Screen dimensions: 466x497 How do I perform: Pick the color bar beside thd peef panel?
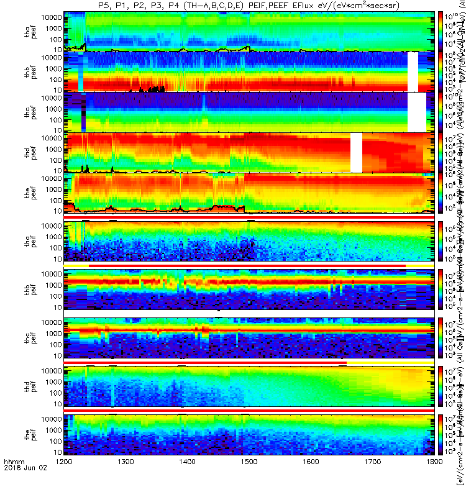(441, 152)
